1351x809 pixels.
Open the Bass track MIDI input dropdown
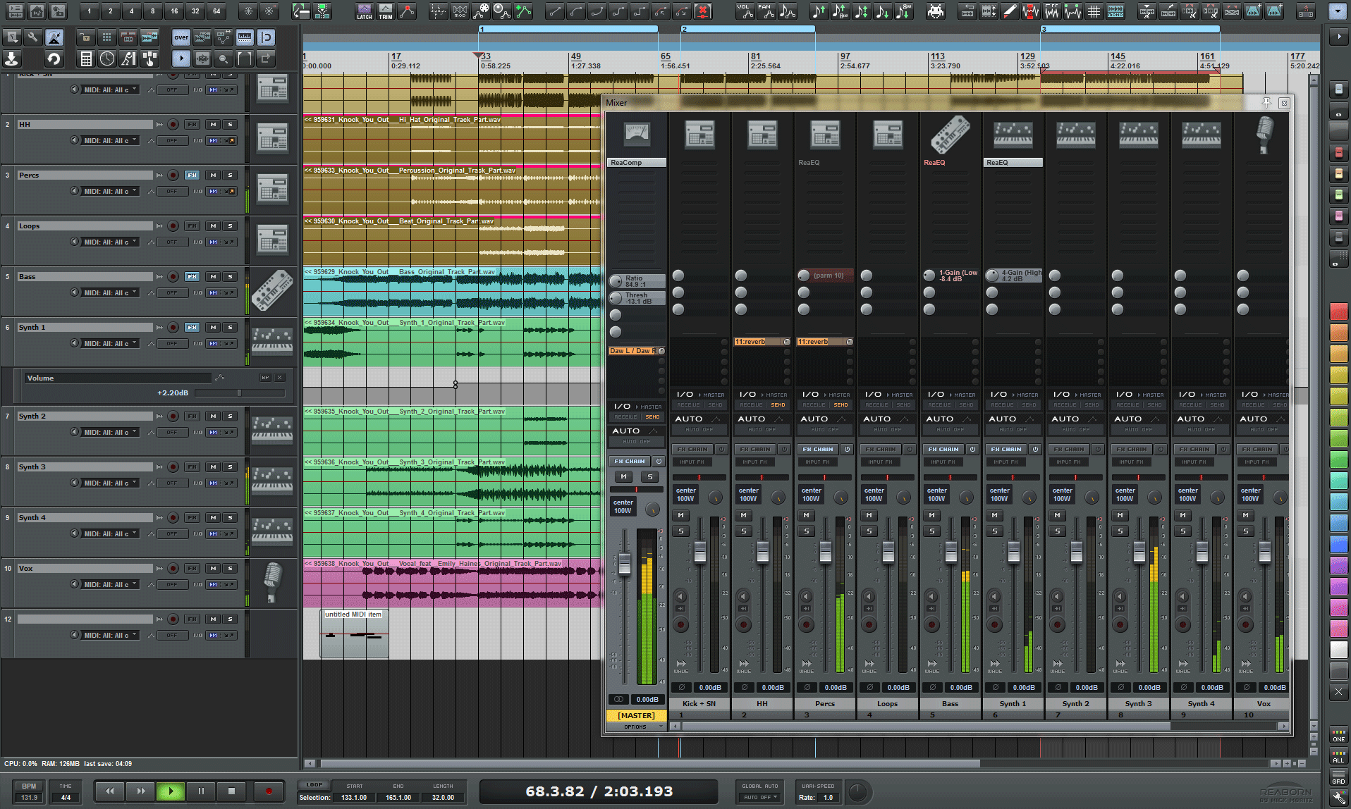coord(111,292)
